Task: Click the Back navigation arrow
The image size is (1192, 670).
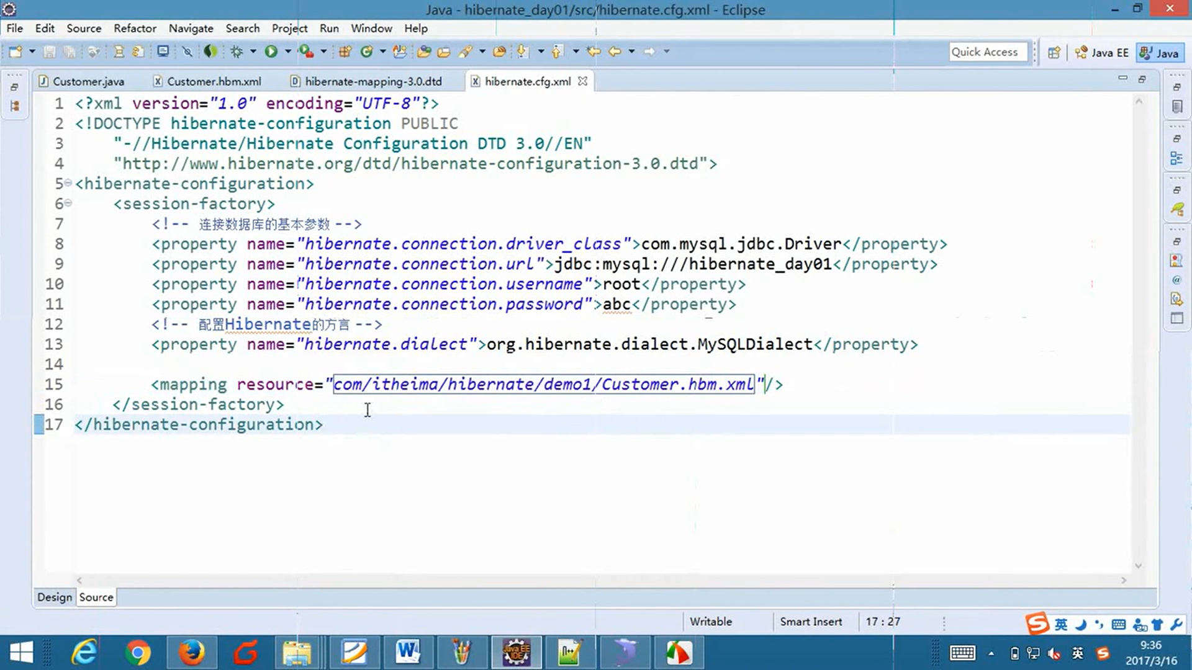Action: click(x=615, y=51)
